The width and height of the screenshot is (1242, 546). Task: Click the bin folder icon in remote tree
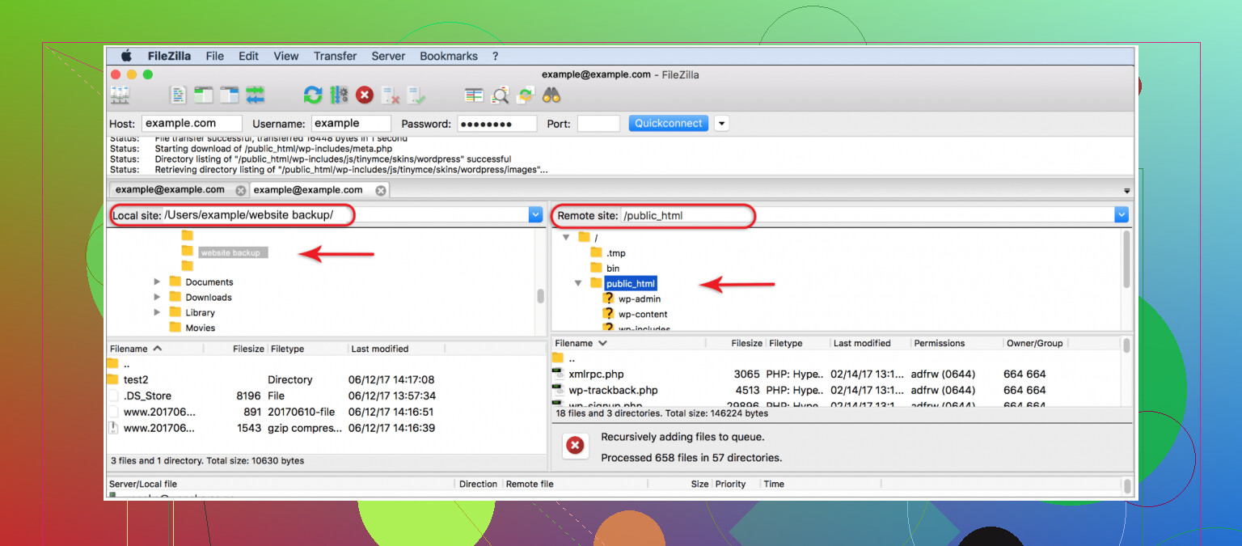[x=596, y=268]
